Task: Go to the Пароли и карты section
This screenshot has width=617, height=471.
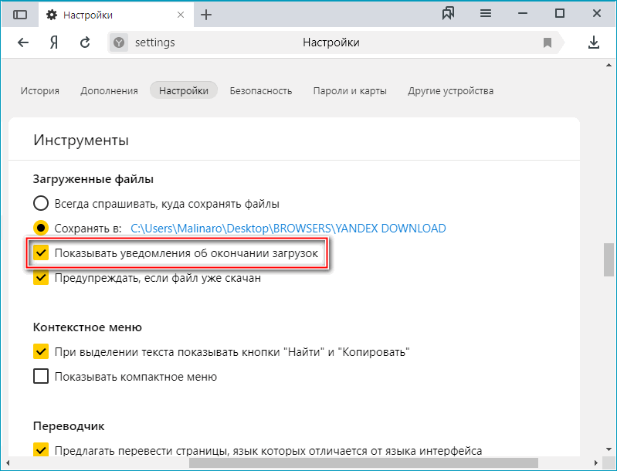Action: click(350, 90)
